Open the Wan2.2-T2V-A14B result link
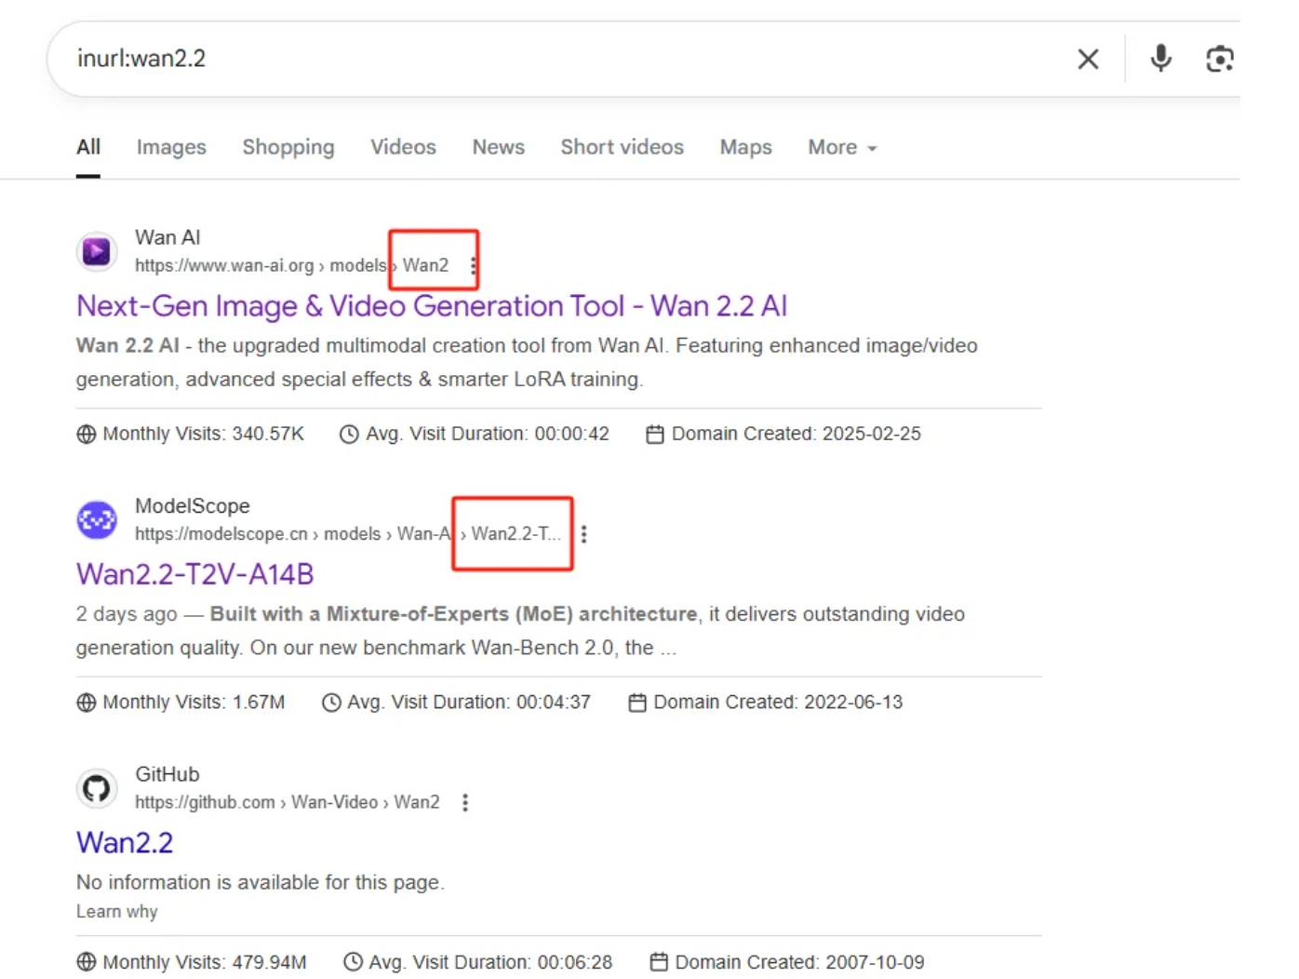Viewport: 1299px width, 979px height. point(194,574)
